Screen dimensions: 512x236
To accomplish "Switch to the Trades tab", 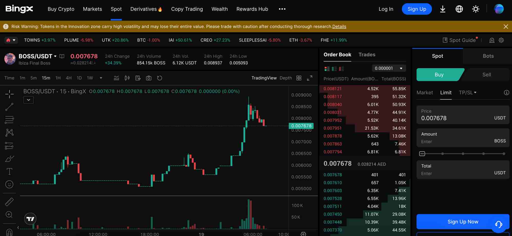I will [x=367, y=55].
